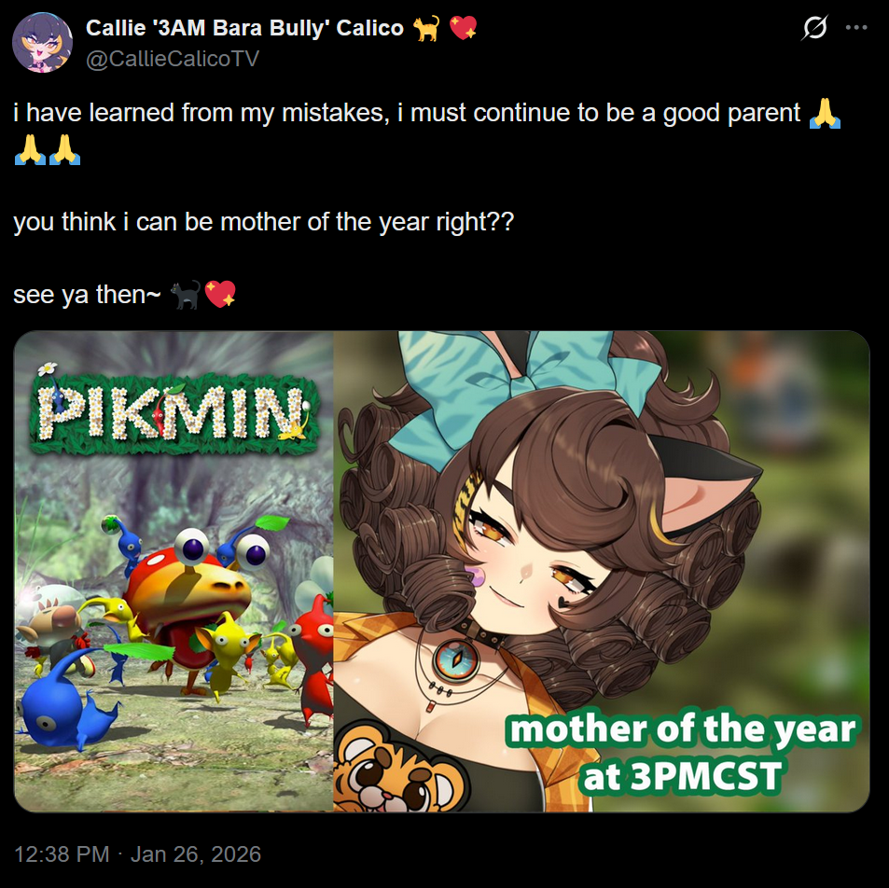Open the Callie '3AM Bara Bully' Calico profile name
Image resolution: width=889 pixels, height=888 pixels.
pyautogui.click(x=244, y=28)
